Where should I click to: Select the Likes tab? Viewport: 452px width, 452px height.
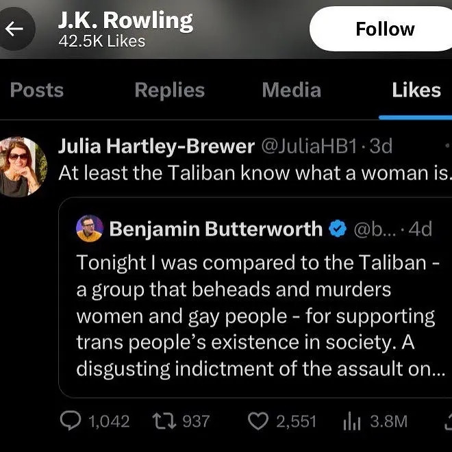(416, 90)
